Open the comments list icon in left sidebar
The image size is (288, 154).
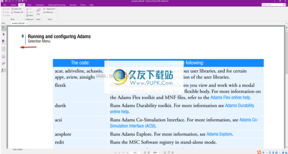(4, 70)
